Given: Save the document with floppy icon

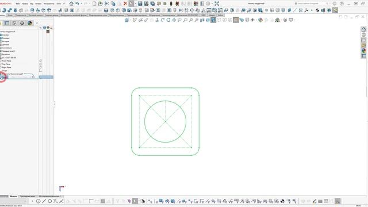Looking at the screenshot, I should pos(140,3).
